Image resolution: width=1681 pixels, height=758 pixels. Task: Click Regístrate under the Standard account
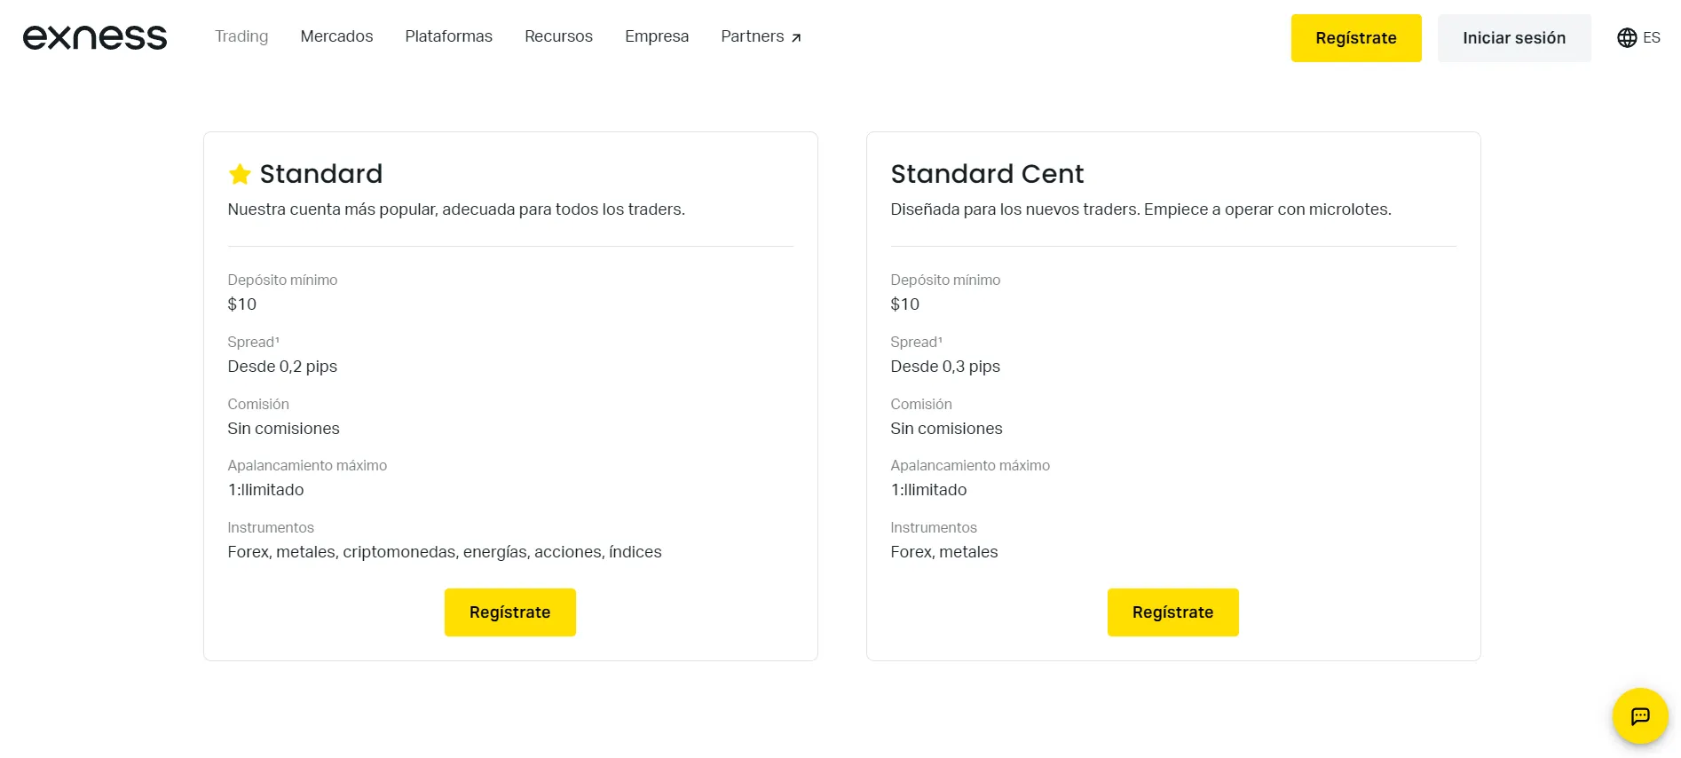(510, 612)
